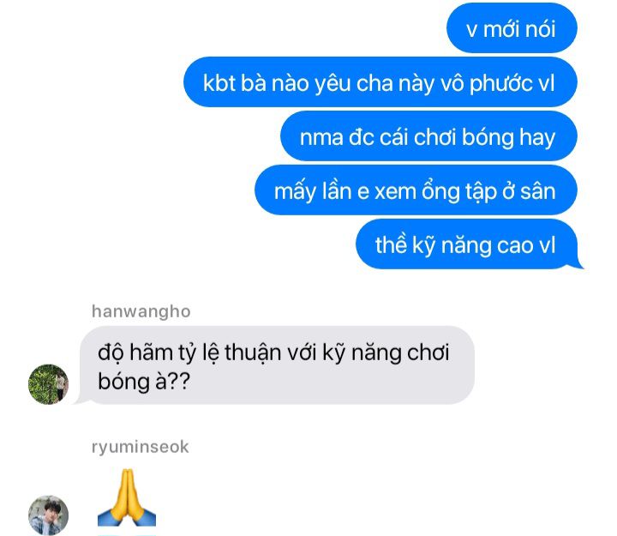Tap 'bóng à??' text in gray bubble
The image size is (617, 536).
(x=144, y=382)
